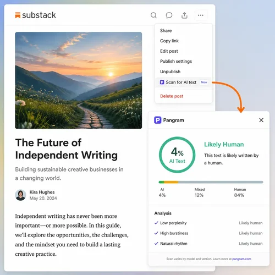Click the share upload icon
Screen dimensions: 275x275
184,15
